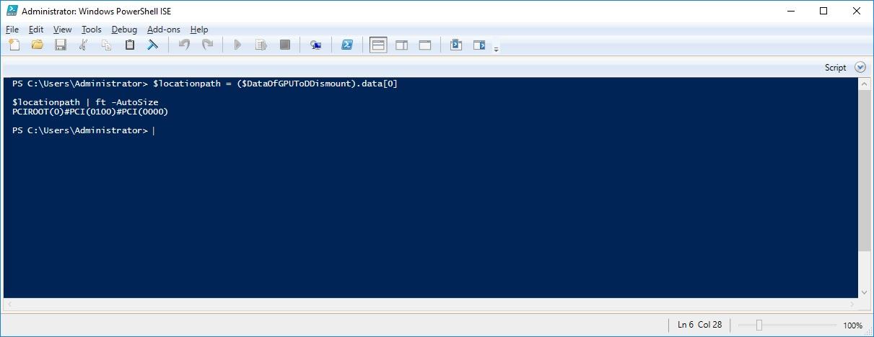This screenshot has width=874, height=337.
Task: Expand toolbar overflow options arrow
Action: click(x=496, y=49)
